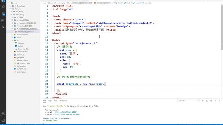The width and height of the screenshot is (223, 125).
Task: Open shims-vue.d.ts file
Action: [23, 49]
